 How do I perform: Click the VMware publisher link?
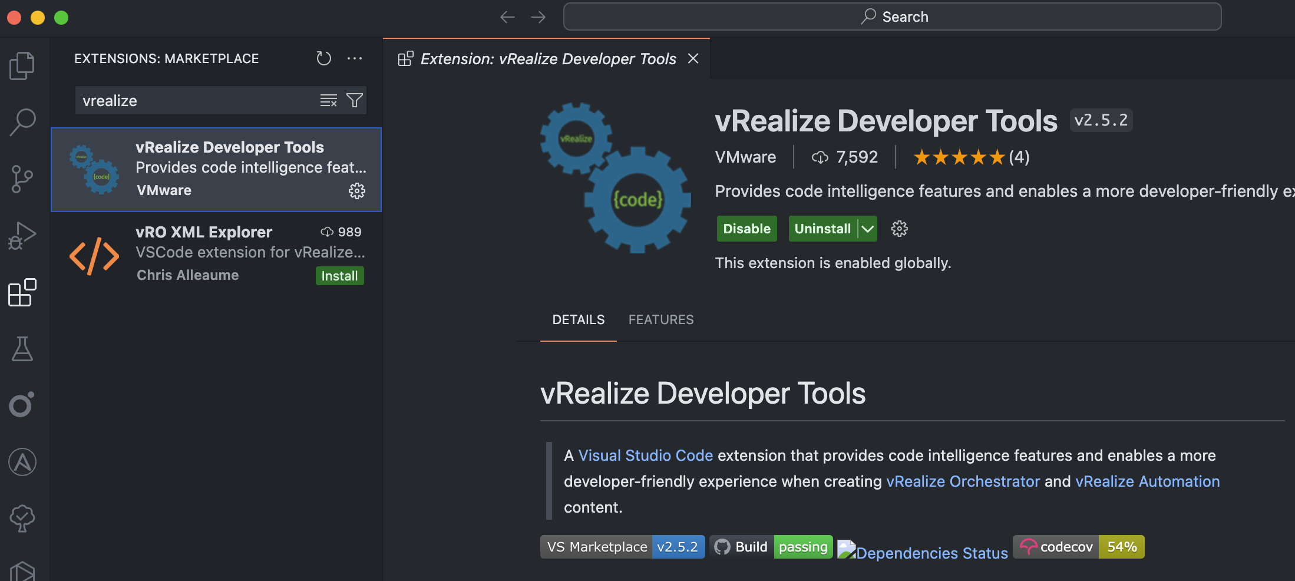pos(745,157)
